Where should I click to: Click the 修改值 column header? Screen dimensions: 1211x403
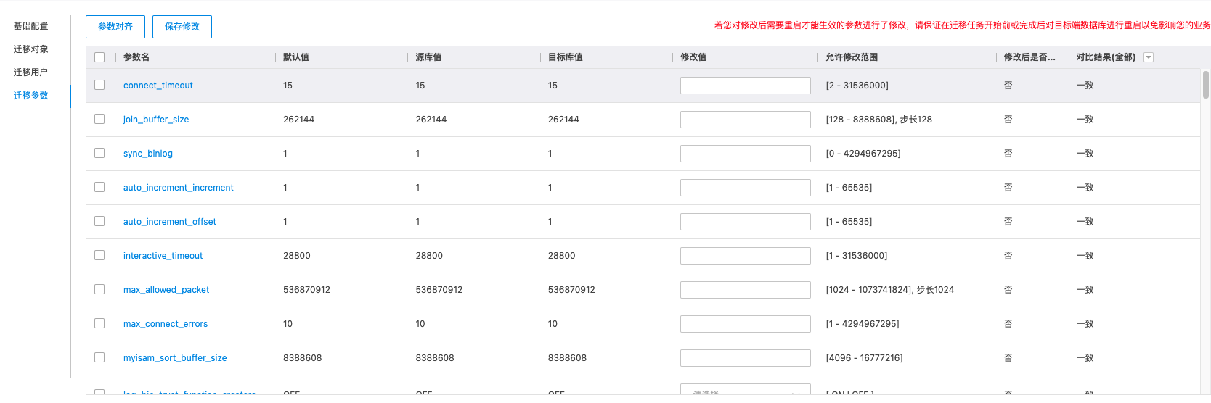click(x=693, y=57)
